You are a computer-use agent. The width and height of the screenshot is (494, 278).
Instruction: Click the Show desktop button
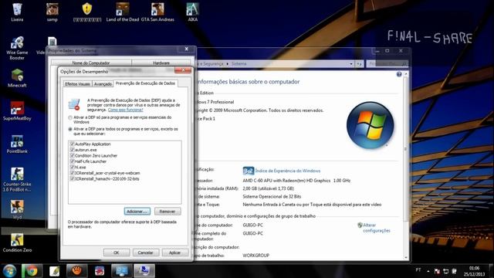pos(491,271)
